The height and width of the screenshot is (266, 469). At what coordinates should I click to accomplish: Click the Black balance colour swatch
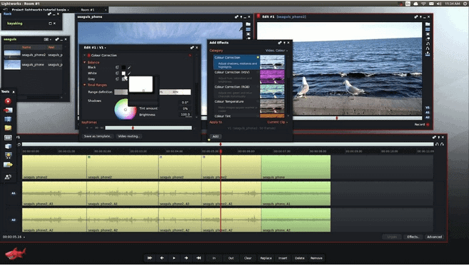tap(123, 68)
